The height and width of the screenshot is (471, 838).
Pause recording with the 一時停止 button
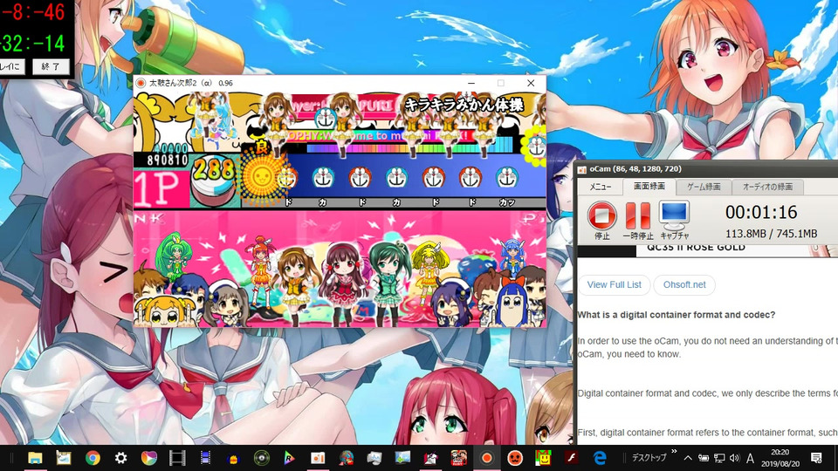tap(637, 220)
